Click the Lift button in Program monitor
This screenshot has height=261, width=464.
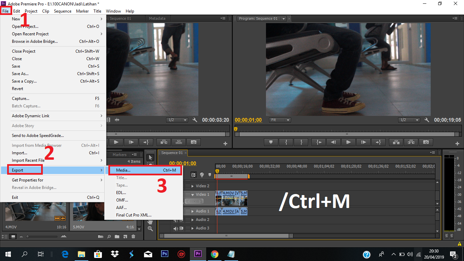[x=396, y=142]
